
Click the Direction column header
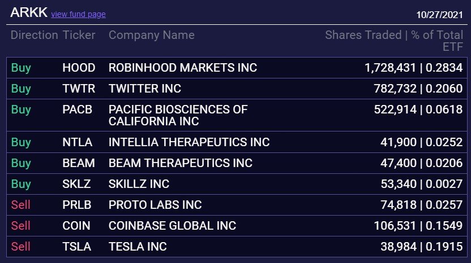[34, 35]
